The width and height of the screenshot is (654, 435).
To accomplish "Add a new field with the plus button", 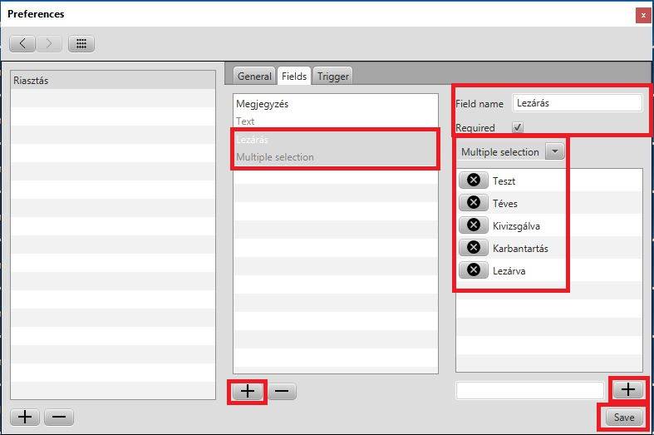I will 248,391.
